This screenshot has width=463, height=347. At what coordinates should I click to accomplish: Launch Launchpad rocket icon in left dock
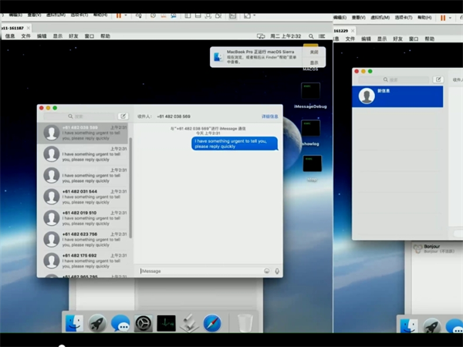point(97,322)
